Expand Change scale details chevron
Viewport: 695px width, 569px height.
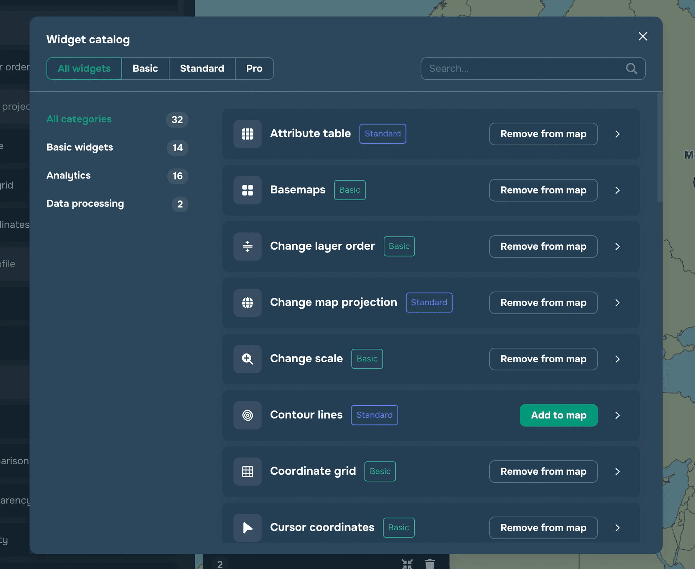(617, 359)
